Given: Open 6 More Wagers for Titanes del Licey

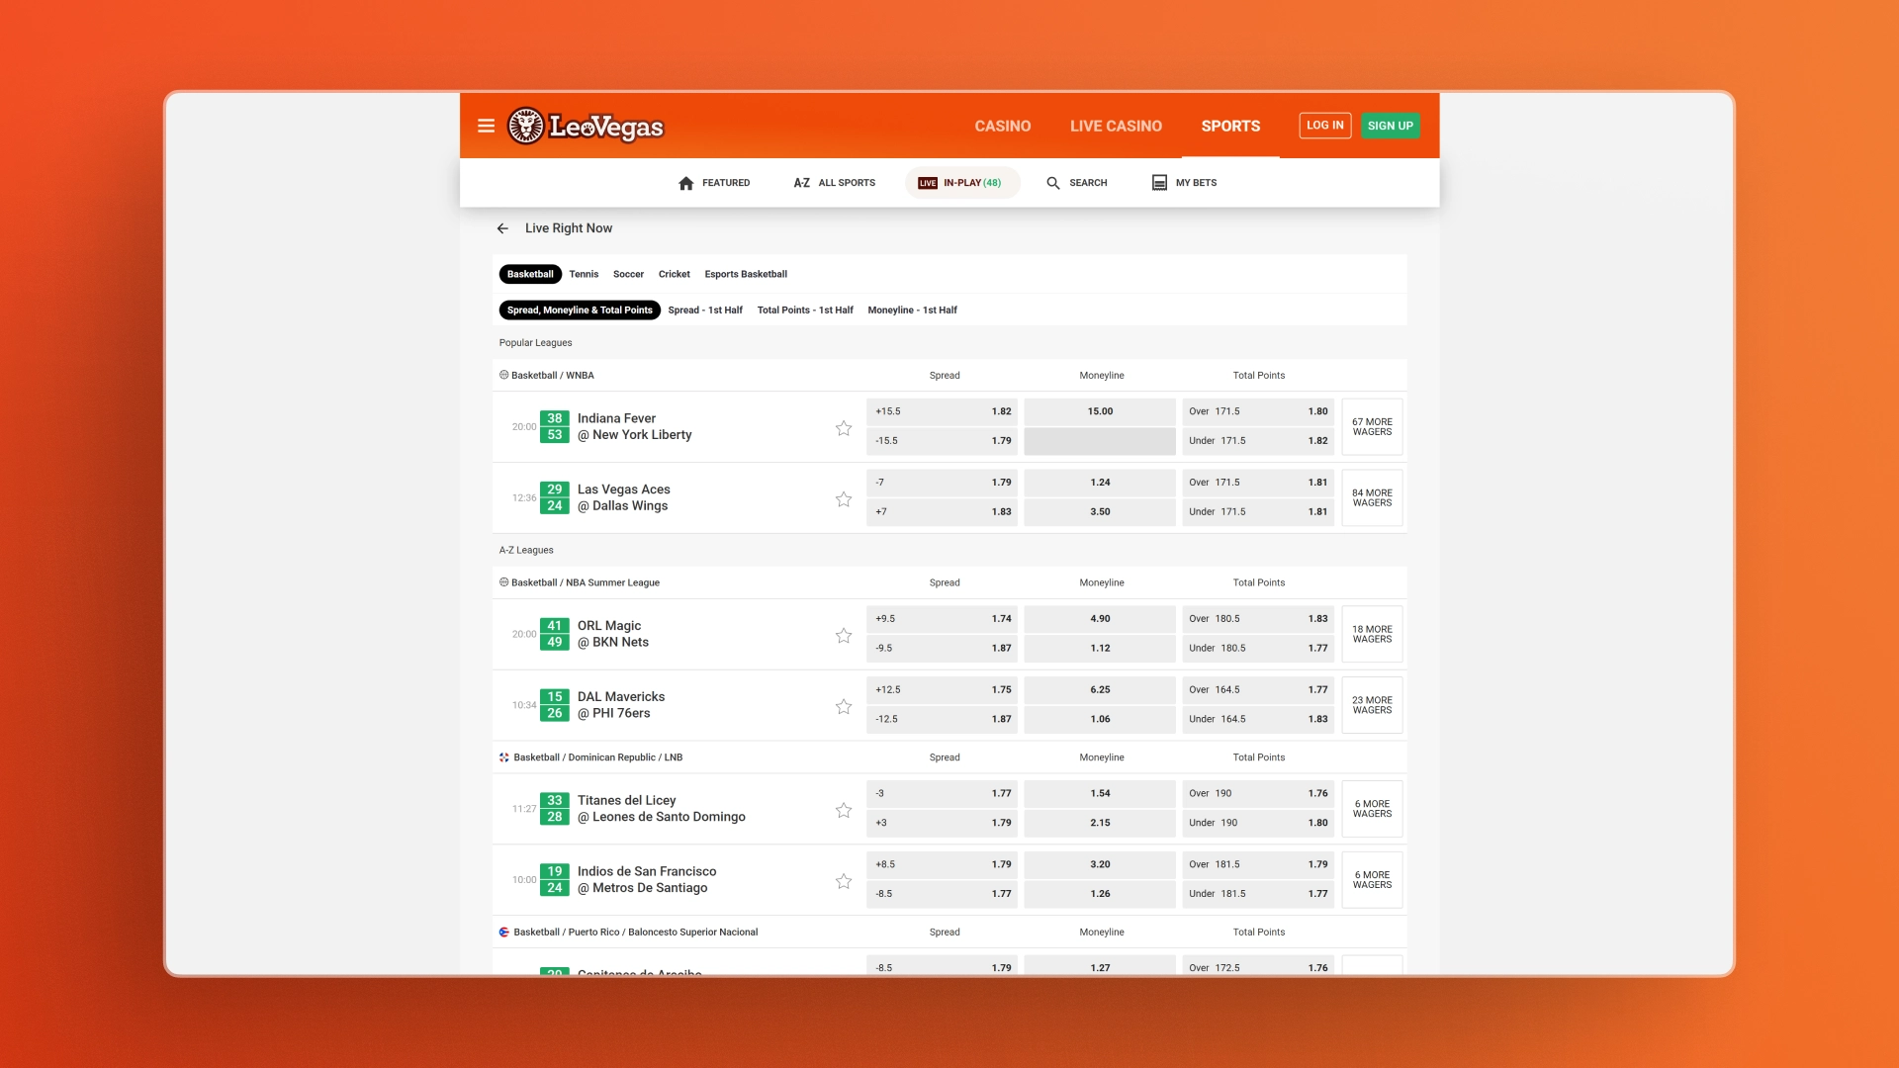Looking at the screenshot, I should [x=1372, y=809].
